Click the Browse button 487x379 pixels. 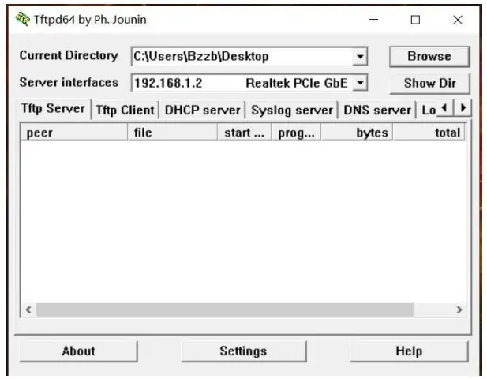(429, 57)
